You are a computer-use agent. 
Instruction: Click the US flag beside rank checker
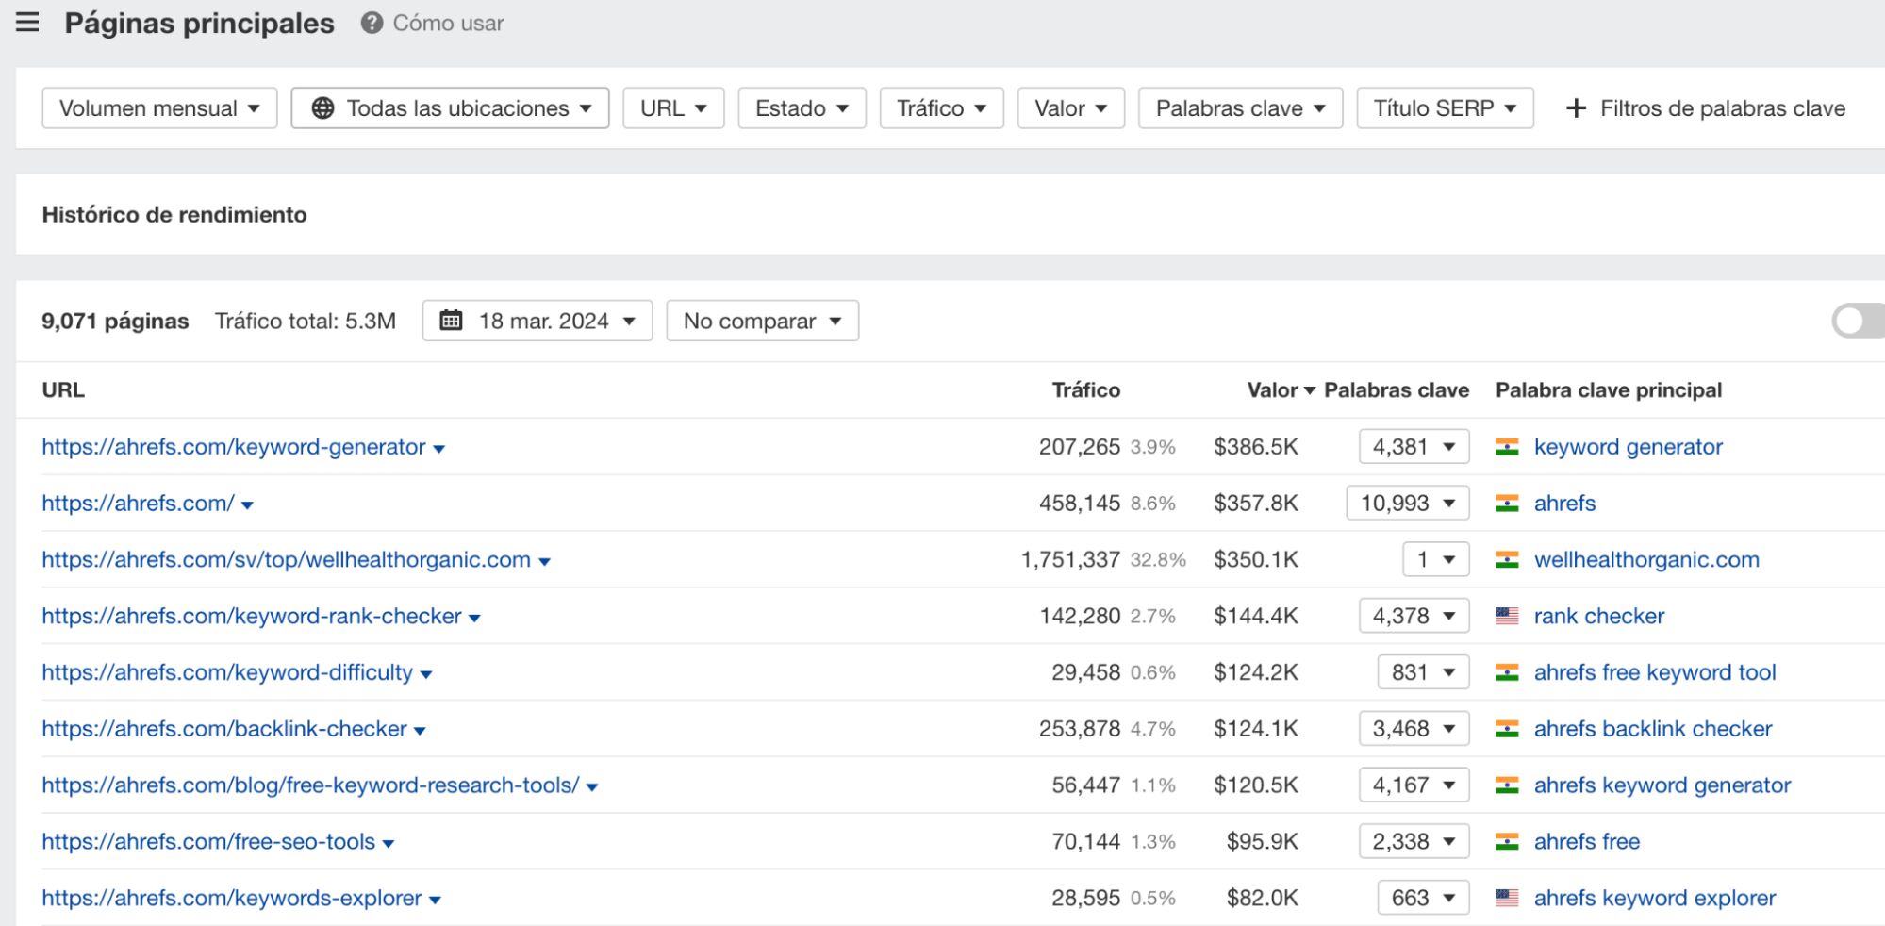pyautogui.click(x=1509, y=616)
